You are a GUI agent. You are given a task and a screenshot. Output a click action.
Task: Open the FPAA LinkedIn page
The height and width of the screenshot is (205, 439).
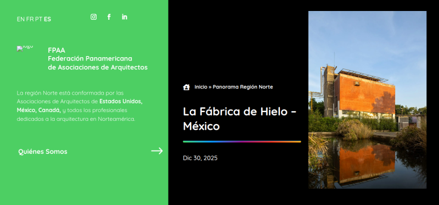(x=125, y=17)
